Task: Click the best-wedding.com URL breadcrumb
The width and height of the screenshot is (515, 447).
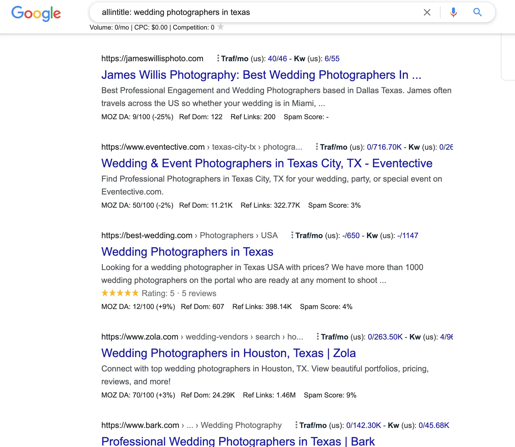Action: click(190, 236)
